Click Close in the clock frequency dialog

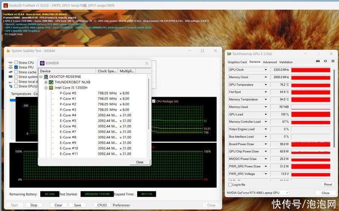(140, 162)
